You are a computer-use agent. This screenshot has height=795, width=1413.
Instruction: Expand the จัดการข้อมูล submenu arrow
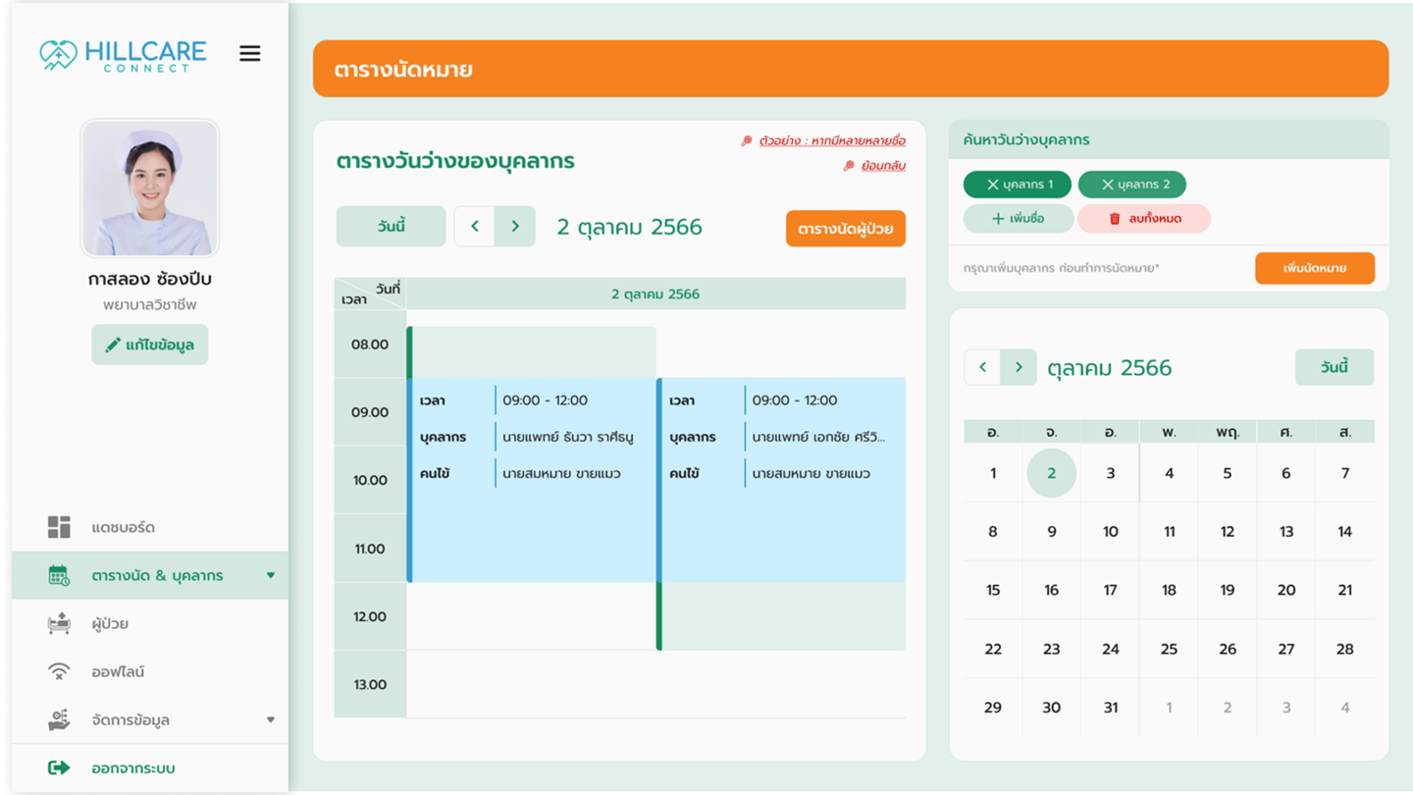[271, 719]
